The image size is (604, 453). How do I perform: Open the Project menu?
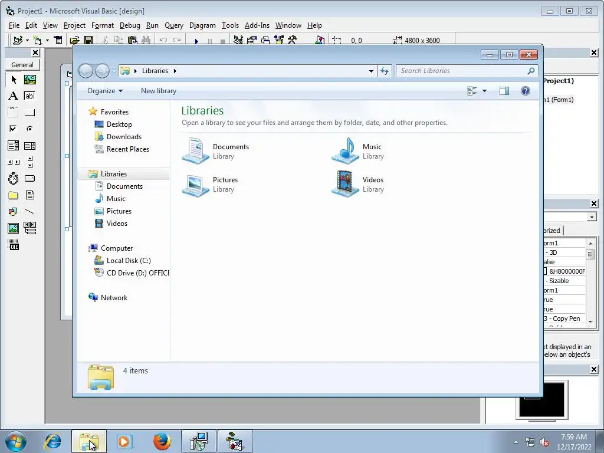[x=74, y=25]
